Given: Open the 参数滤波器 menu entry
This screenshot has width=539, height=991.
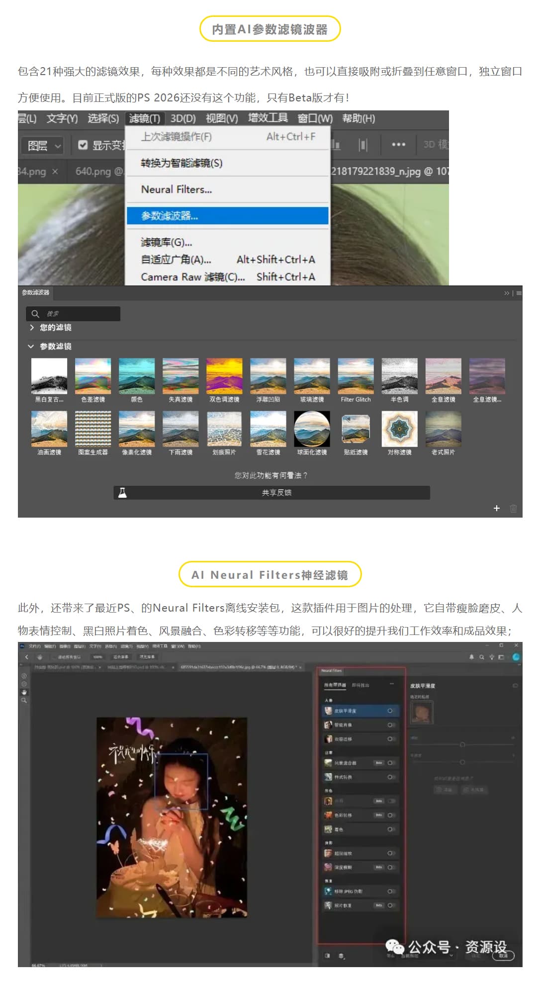Looking at the screenshot, I should coord(228,216).
